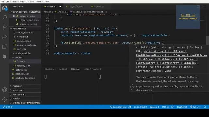Open the More Actions ellipsis in editor
This screenshot has height=117, width=209.
coord(204,6)
